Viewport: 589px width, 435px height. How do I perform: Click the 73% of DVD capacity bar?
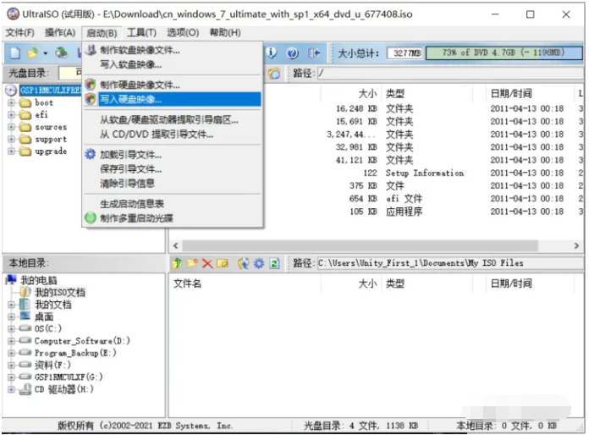(504, 53)
